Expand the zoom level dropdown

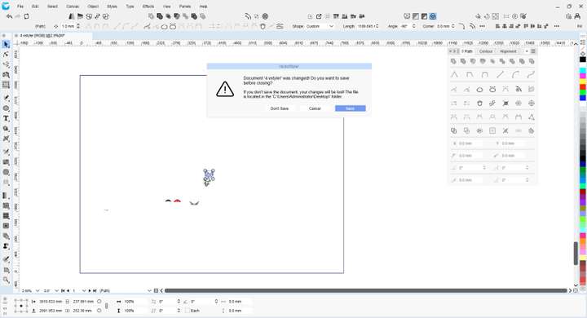pos(38,290)
